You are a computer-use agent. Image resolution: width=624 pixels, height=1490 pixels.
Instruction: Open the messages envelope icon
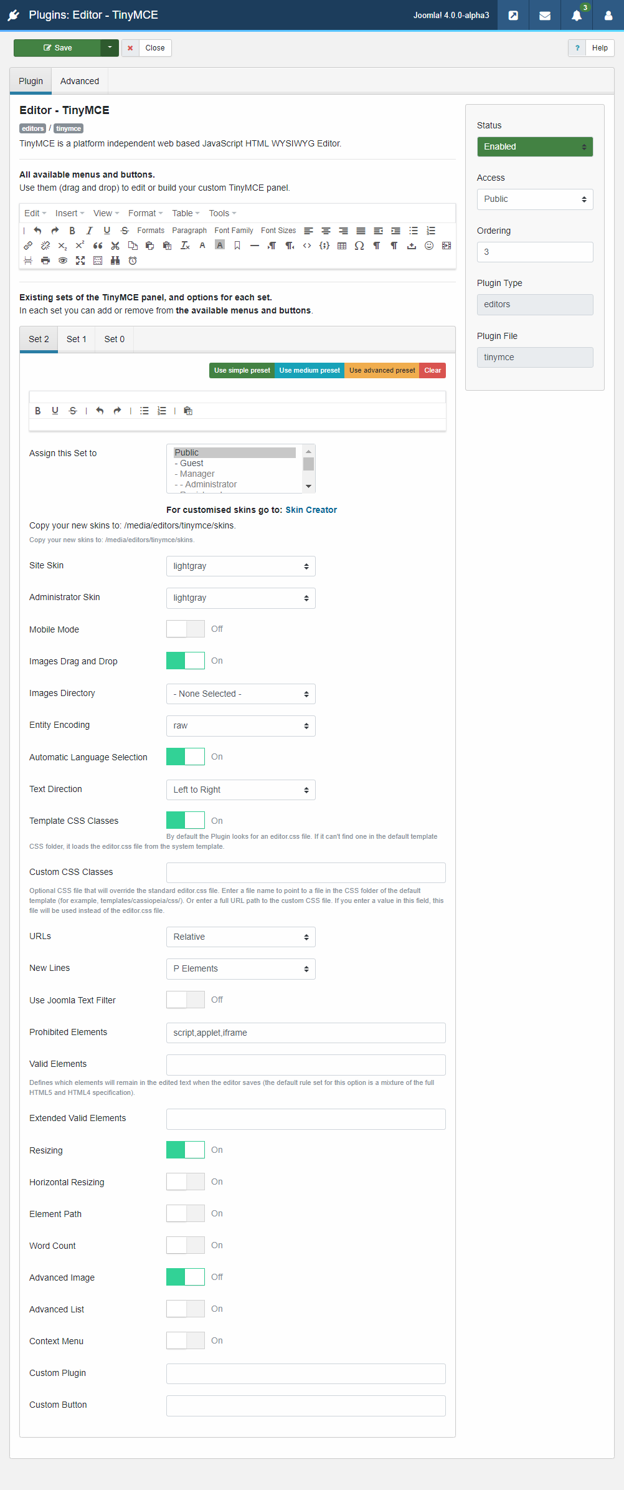(545, 15)
